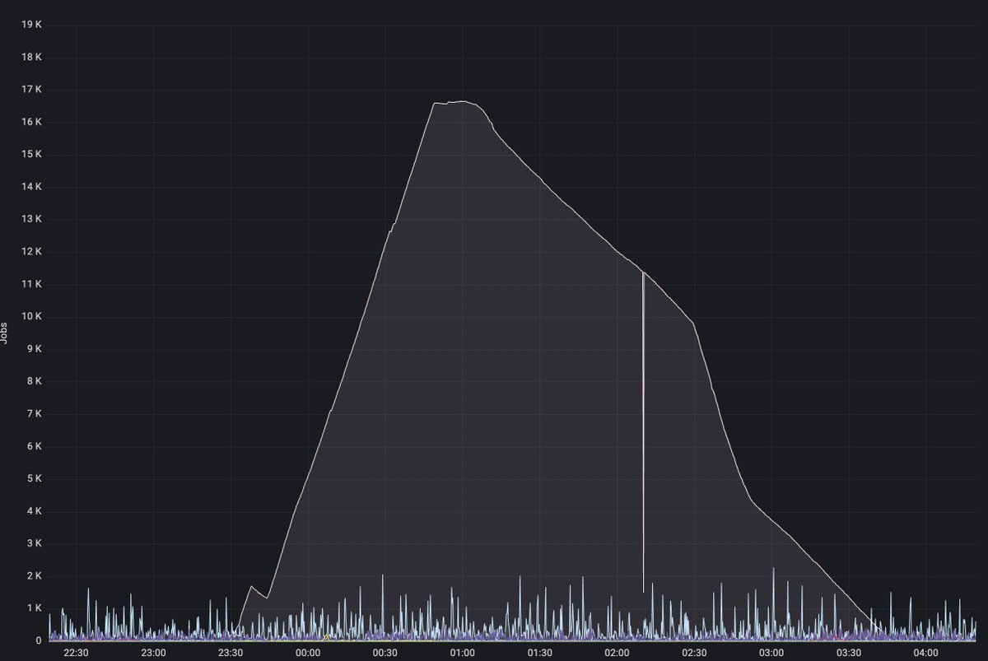
Task: Click the 00:30 time axis label
Action: 384,653
